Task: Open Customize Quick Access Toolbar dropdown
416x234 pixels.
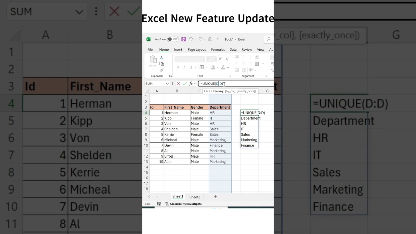Action: coord(217,39)
